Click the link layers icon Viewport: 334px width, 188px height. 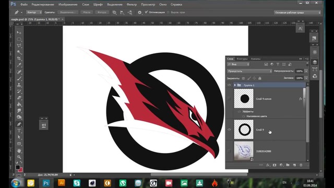tap(261, 165)
